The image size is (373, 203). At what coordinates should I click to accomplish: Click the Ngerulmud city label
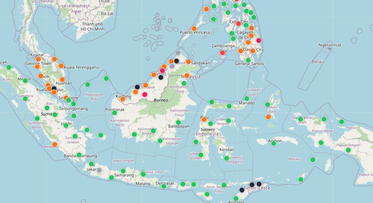tap(329, 45)
